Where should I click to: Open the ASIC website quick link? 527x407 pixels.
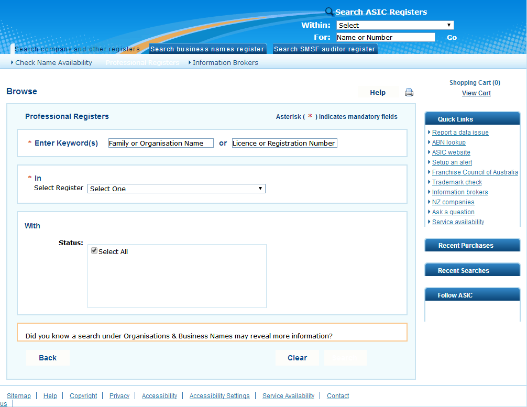pos(451,152)
